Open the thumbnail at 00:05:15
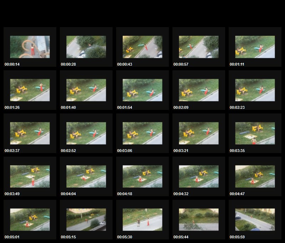Viewport: 285px width, 243px height. (x=86, y=219)
